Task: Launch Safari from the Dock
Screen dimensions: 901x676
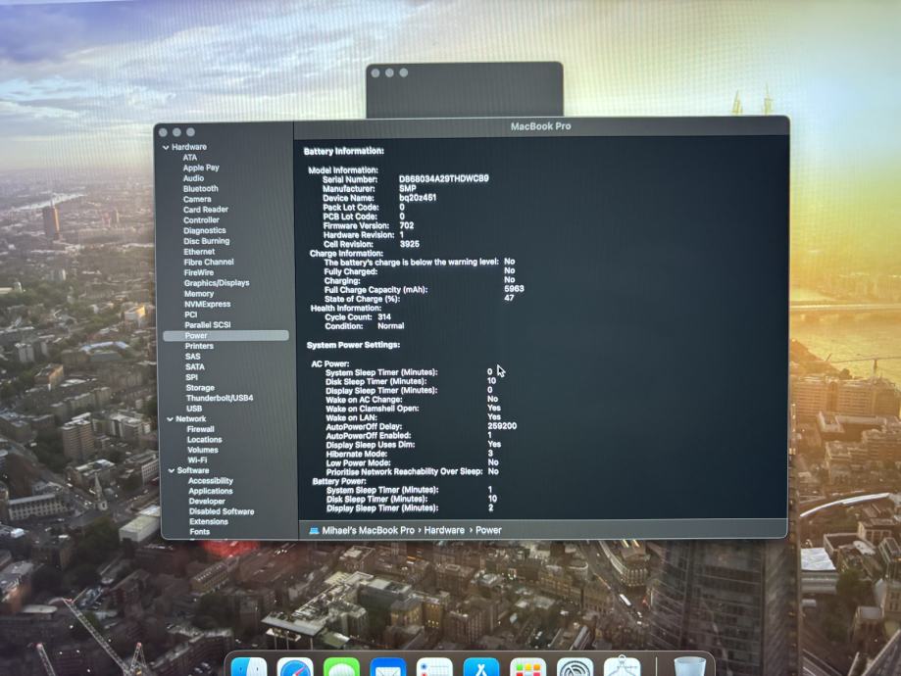Action: point(295,668)
